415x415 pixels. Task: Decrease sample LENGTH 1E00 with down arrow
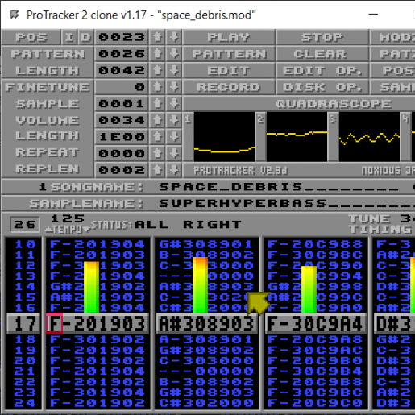(174, 137)
